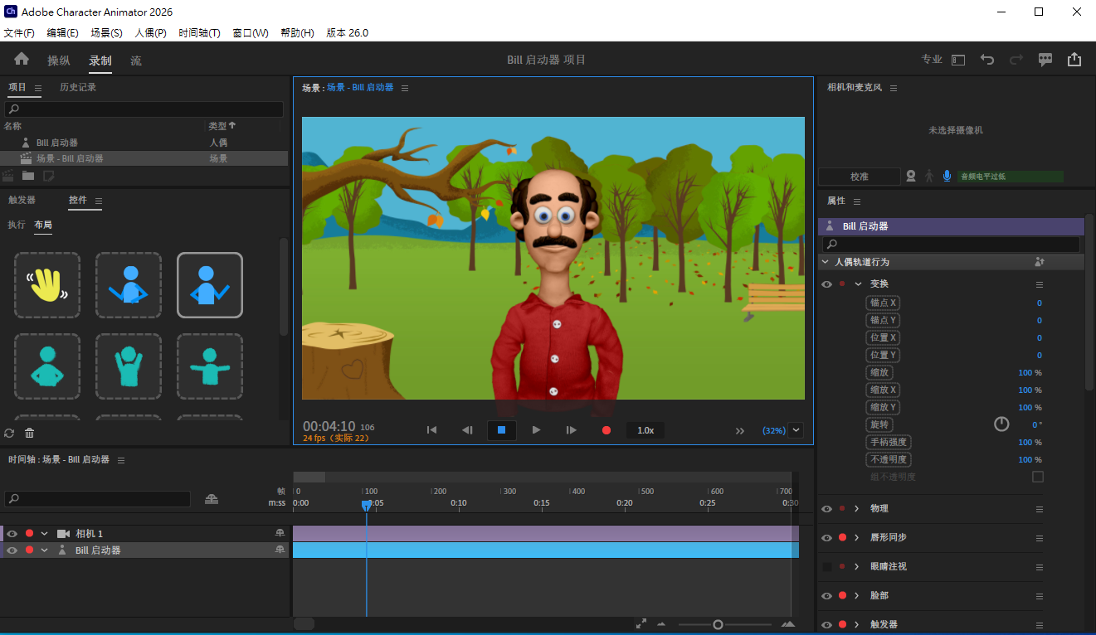Click the undo arrow icon

tap(986, 60)
